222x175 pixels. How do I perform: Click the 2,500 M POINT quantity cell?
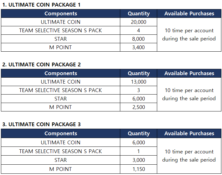tap(138, 107)
